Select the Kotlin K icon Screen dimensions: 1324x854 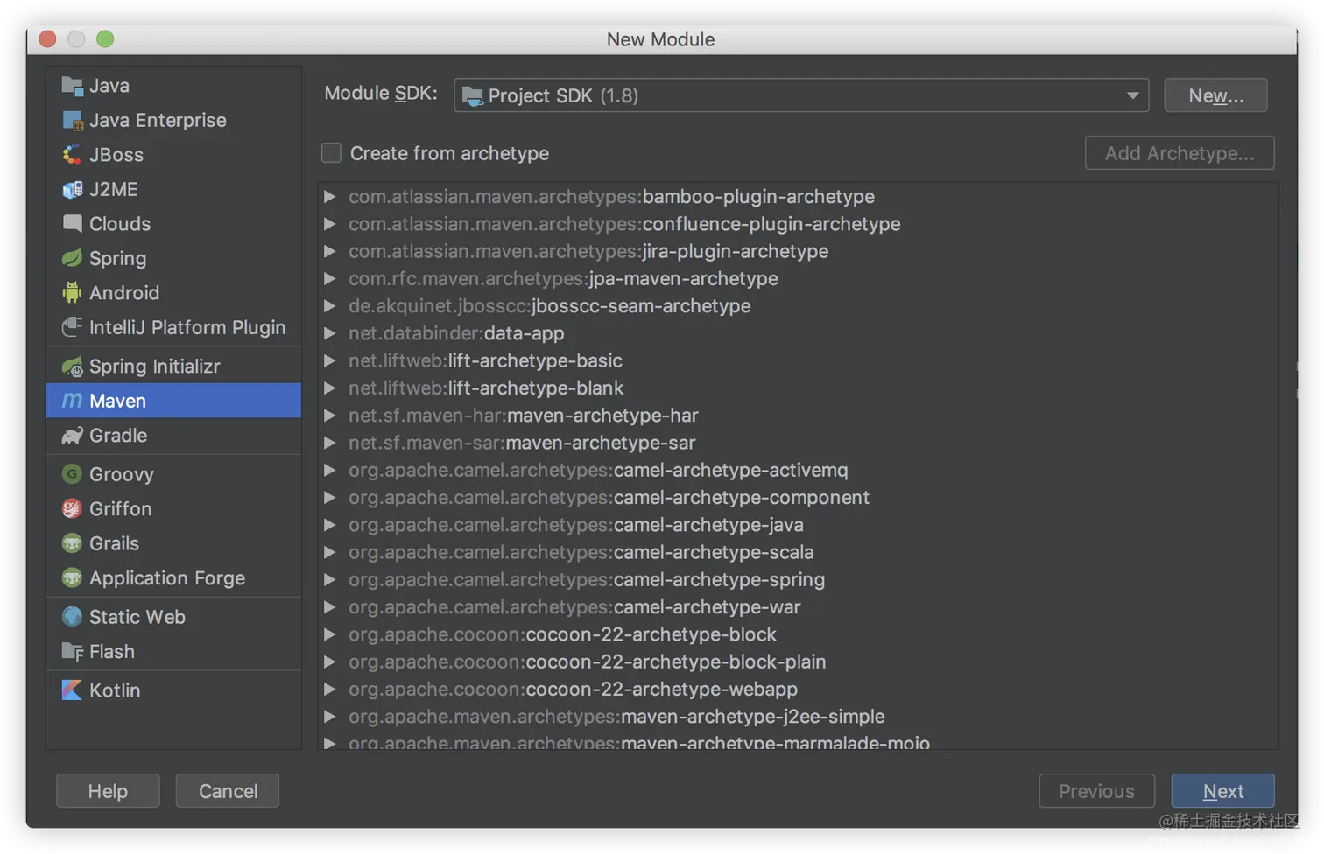pos(72,689)
